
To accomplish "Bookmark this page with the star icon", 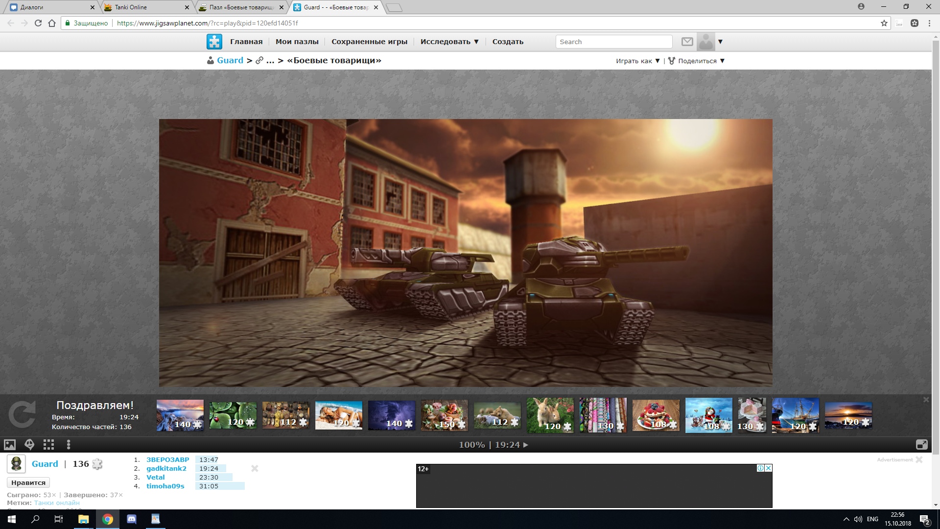I will click(884, 23).
